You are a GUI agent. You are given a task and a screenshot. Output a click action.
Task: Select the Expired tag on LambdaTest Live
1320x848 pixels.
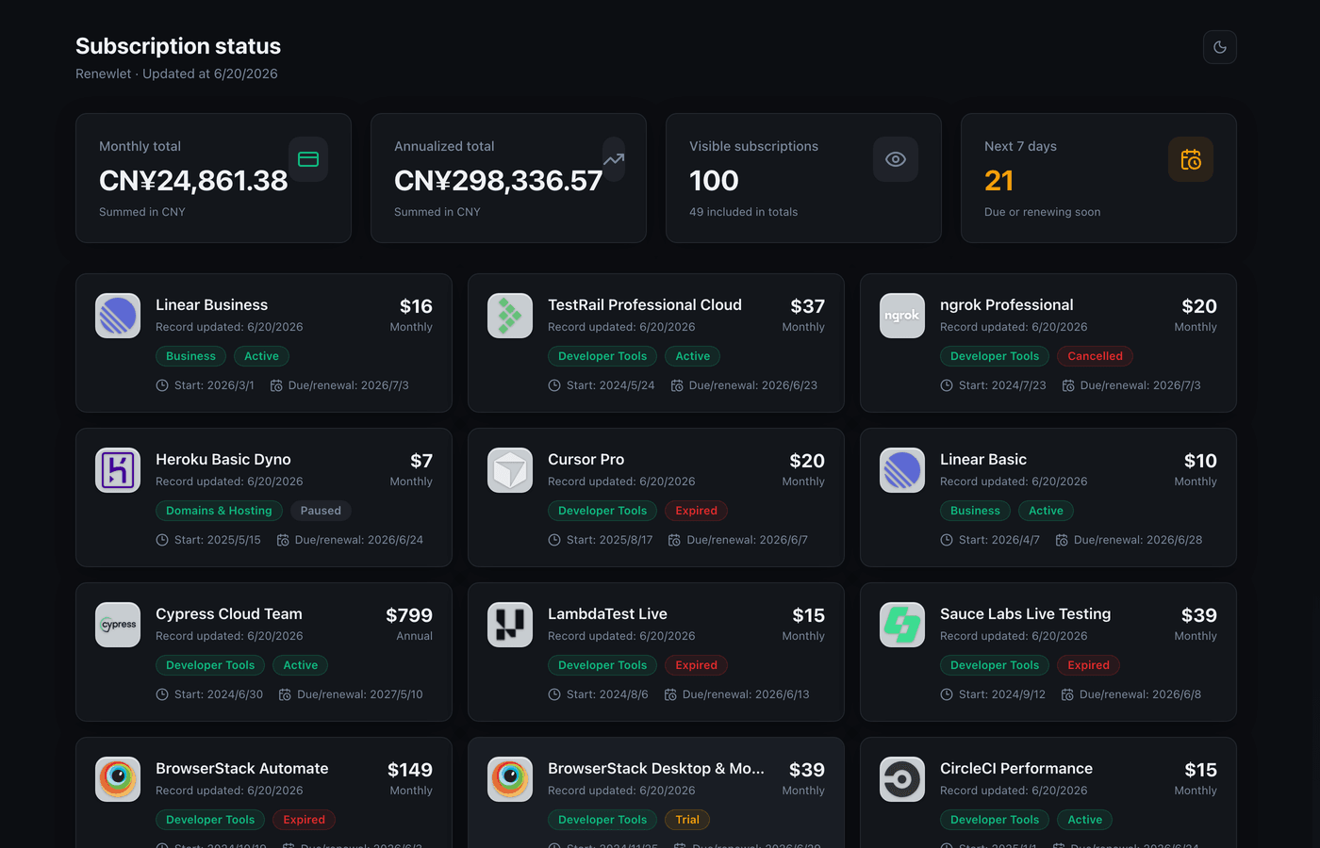(x=697, y=665)
